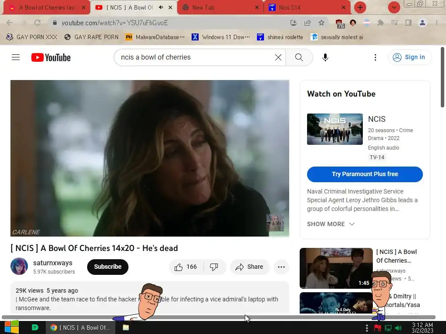Open the saturnxways channel name link
The image size is (446, 334).
tap(53, 263)
